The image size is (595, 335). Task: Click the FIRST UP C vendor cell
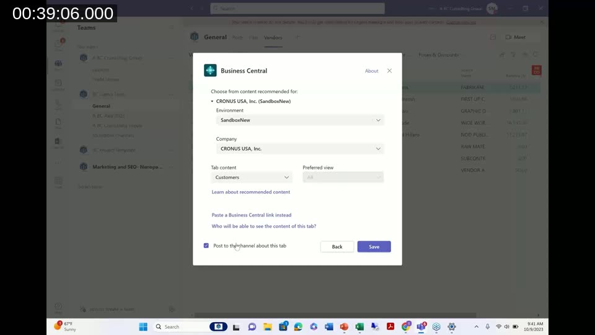tap(473, 99)
